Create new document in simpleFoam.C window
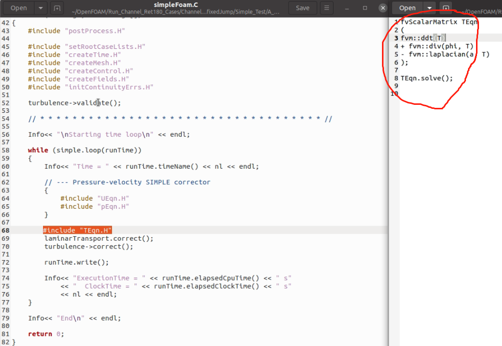Viewport: 502px width, 346px height. [x=57, y=8]
